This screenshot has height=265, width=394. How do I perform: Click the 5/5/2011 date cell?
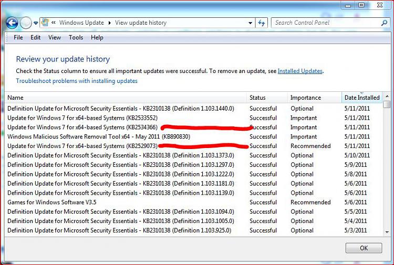355,211
